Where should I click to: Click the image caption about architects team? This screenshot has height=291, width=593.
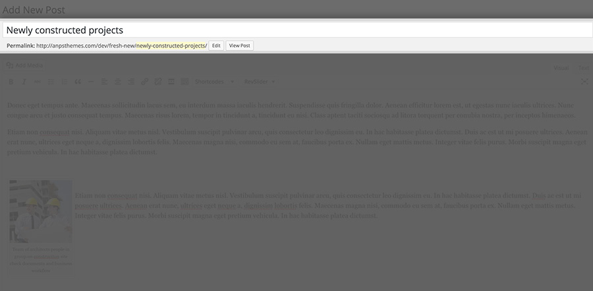click(41, 260)
